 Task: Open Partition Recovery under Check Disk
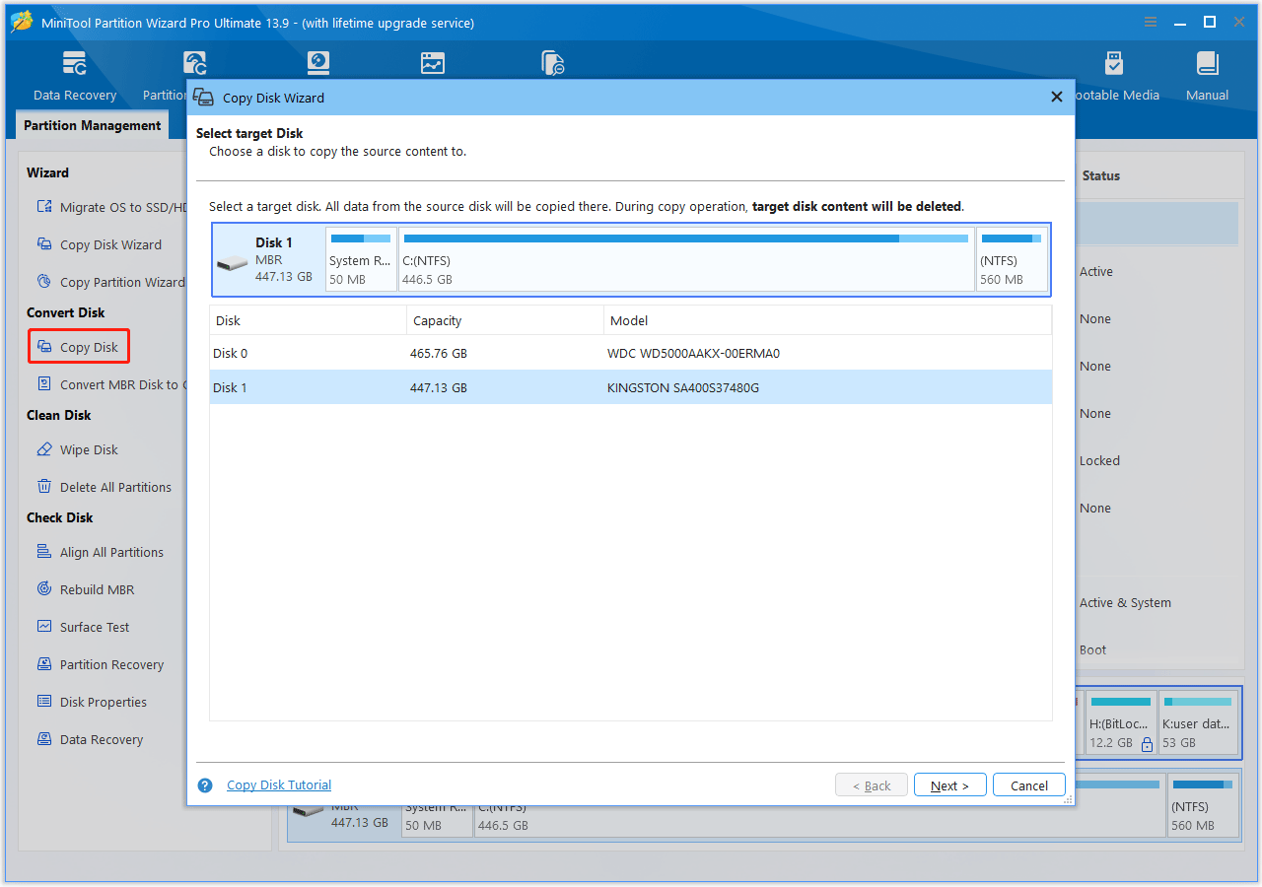click(101, 664)
